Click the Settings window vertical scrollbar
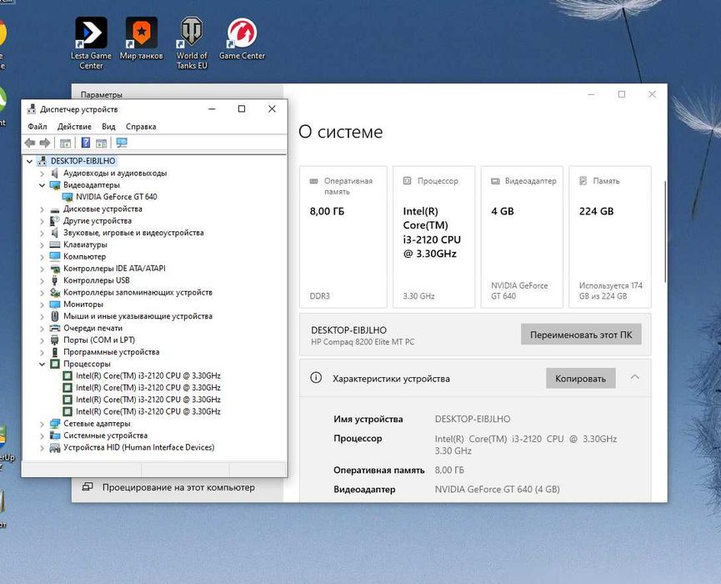 [665, 232]
